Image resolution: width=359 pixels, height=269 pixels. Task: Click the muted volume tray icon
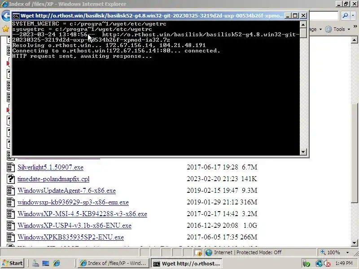point(327,264)
